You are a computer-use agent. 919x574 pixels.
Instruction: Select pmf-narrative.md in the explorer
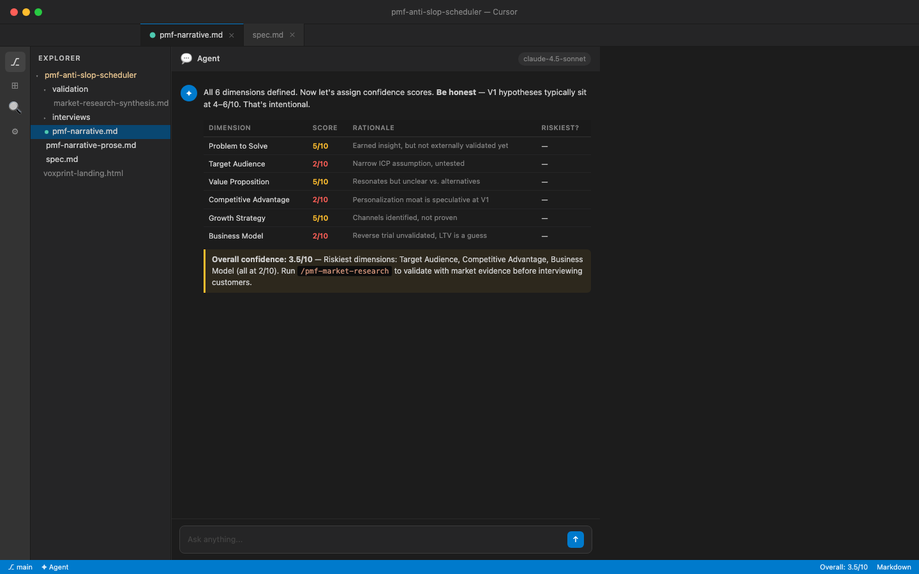pyautogui.click(x=100, y=131)
